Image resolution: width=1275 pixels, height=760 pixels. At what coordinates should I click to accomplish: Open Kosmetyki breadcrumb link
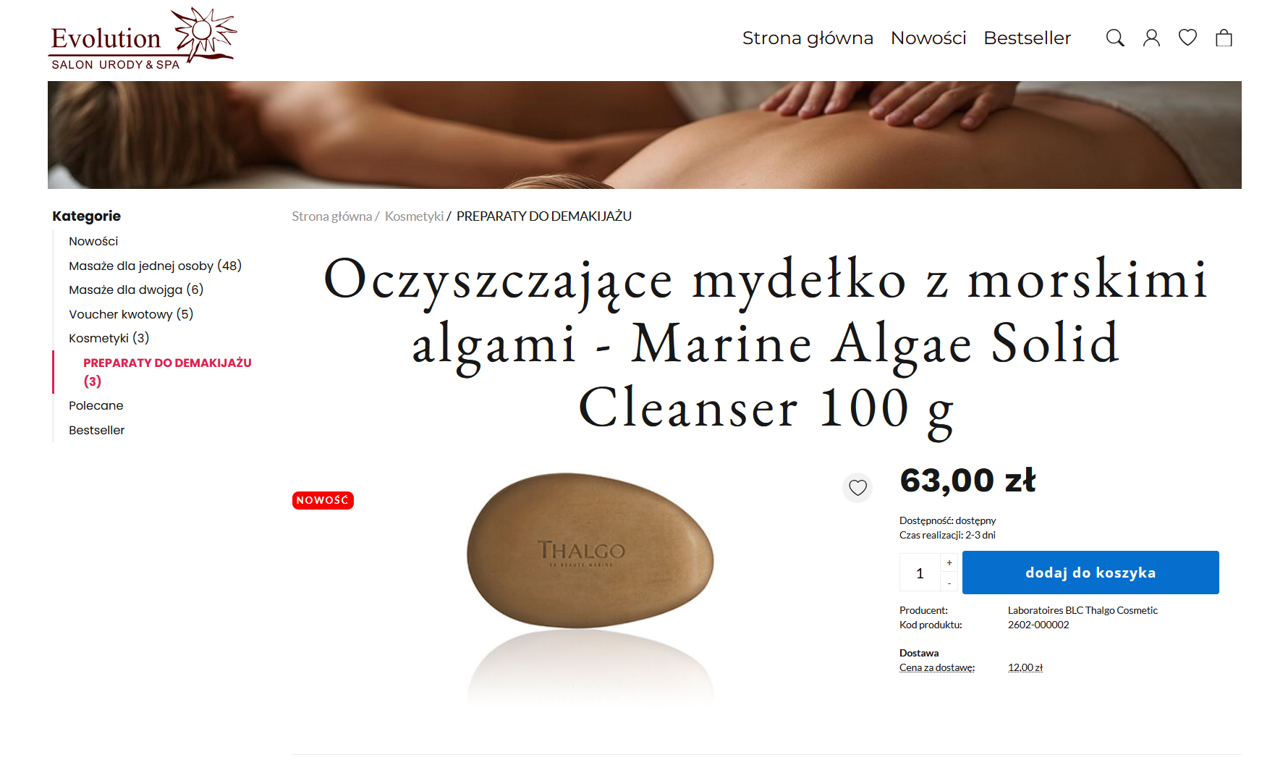[414, 216]
